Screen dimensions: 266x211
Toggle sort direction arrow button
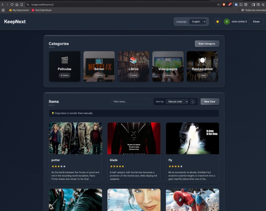(x=193, y=102)
